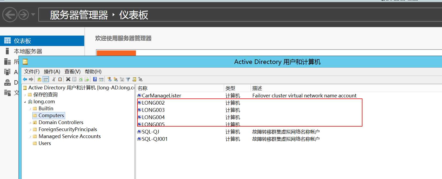Open the 文件(F) menu
Screen dimensions: 442x179
(32, 71)
